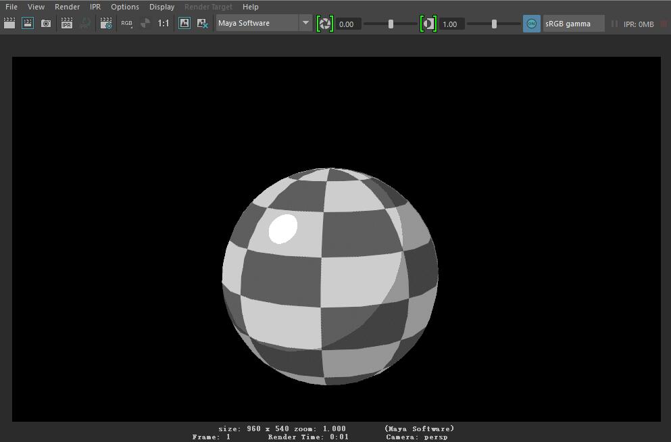This screenshot has height=442, width=671.
Task: Click the Snapshot camera icon
Action: tap(46, 23)
